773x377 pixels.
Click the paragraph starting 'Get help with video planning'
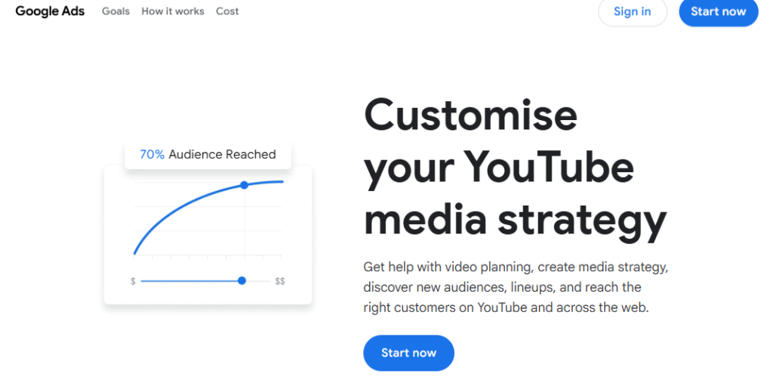click(516, 287)
